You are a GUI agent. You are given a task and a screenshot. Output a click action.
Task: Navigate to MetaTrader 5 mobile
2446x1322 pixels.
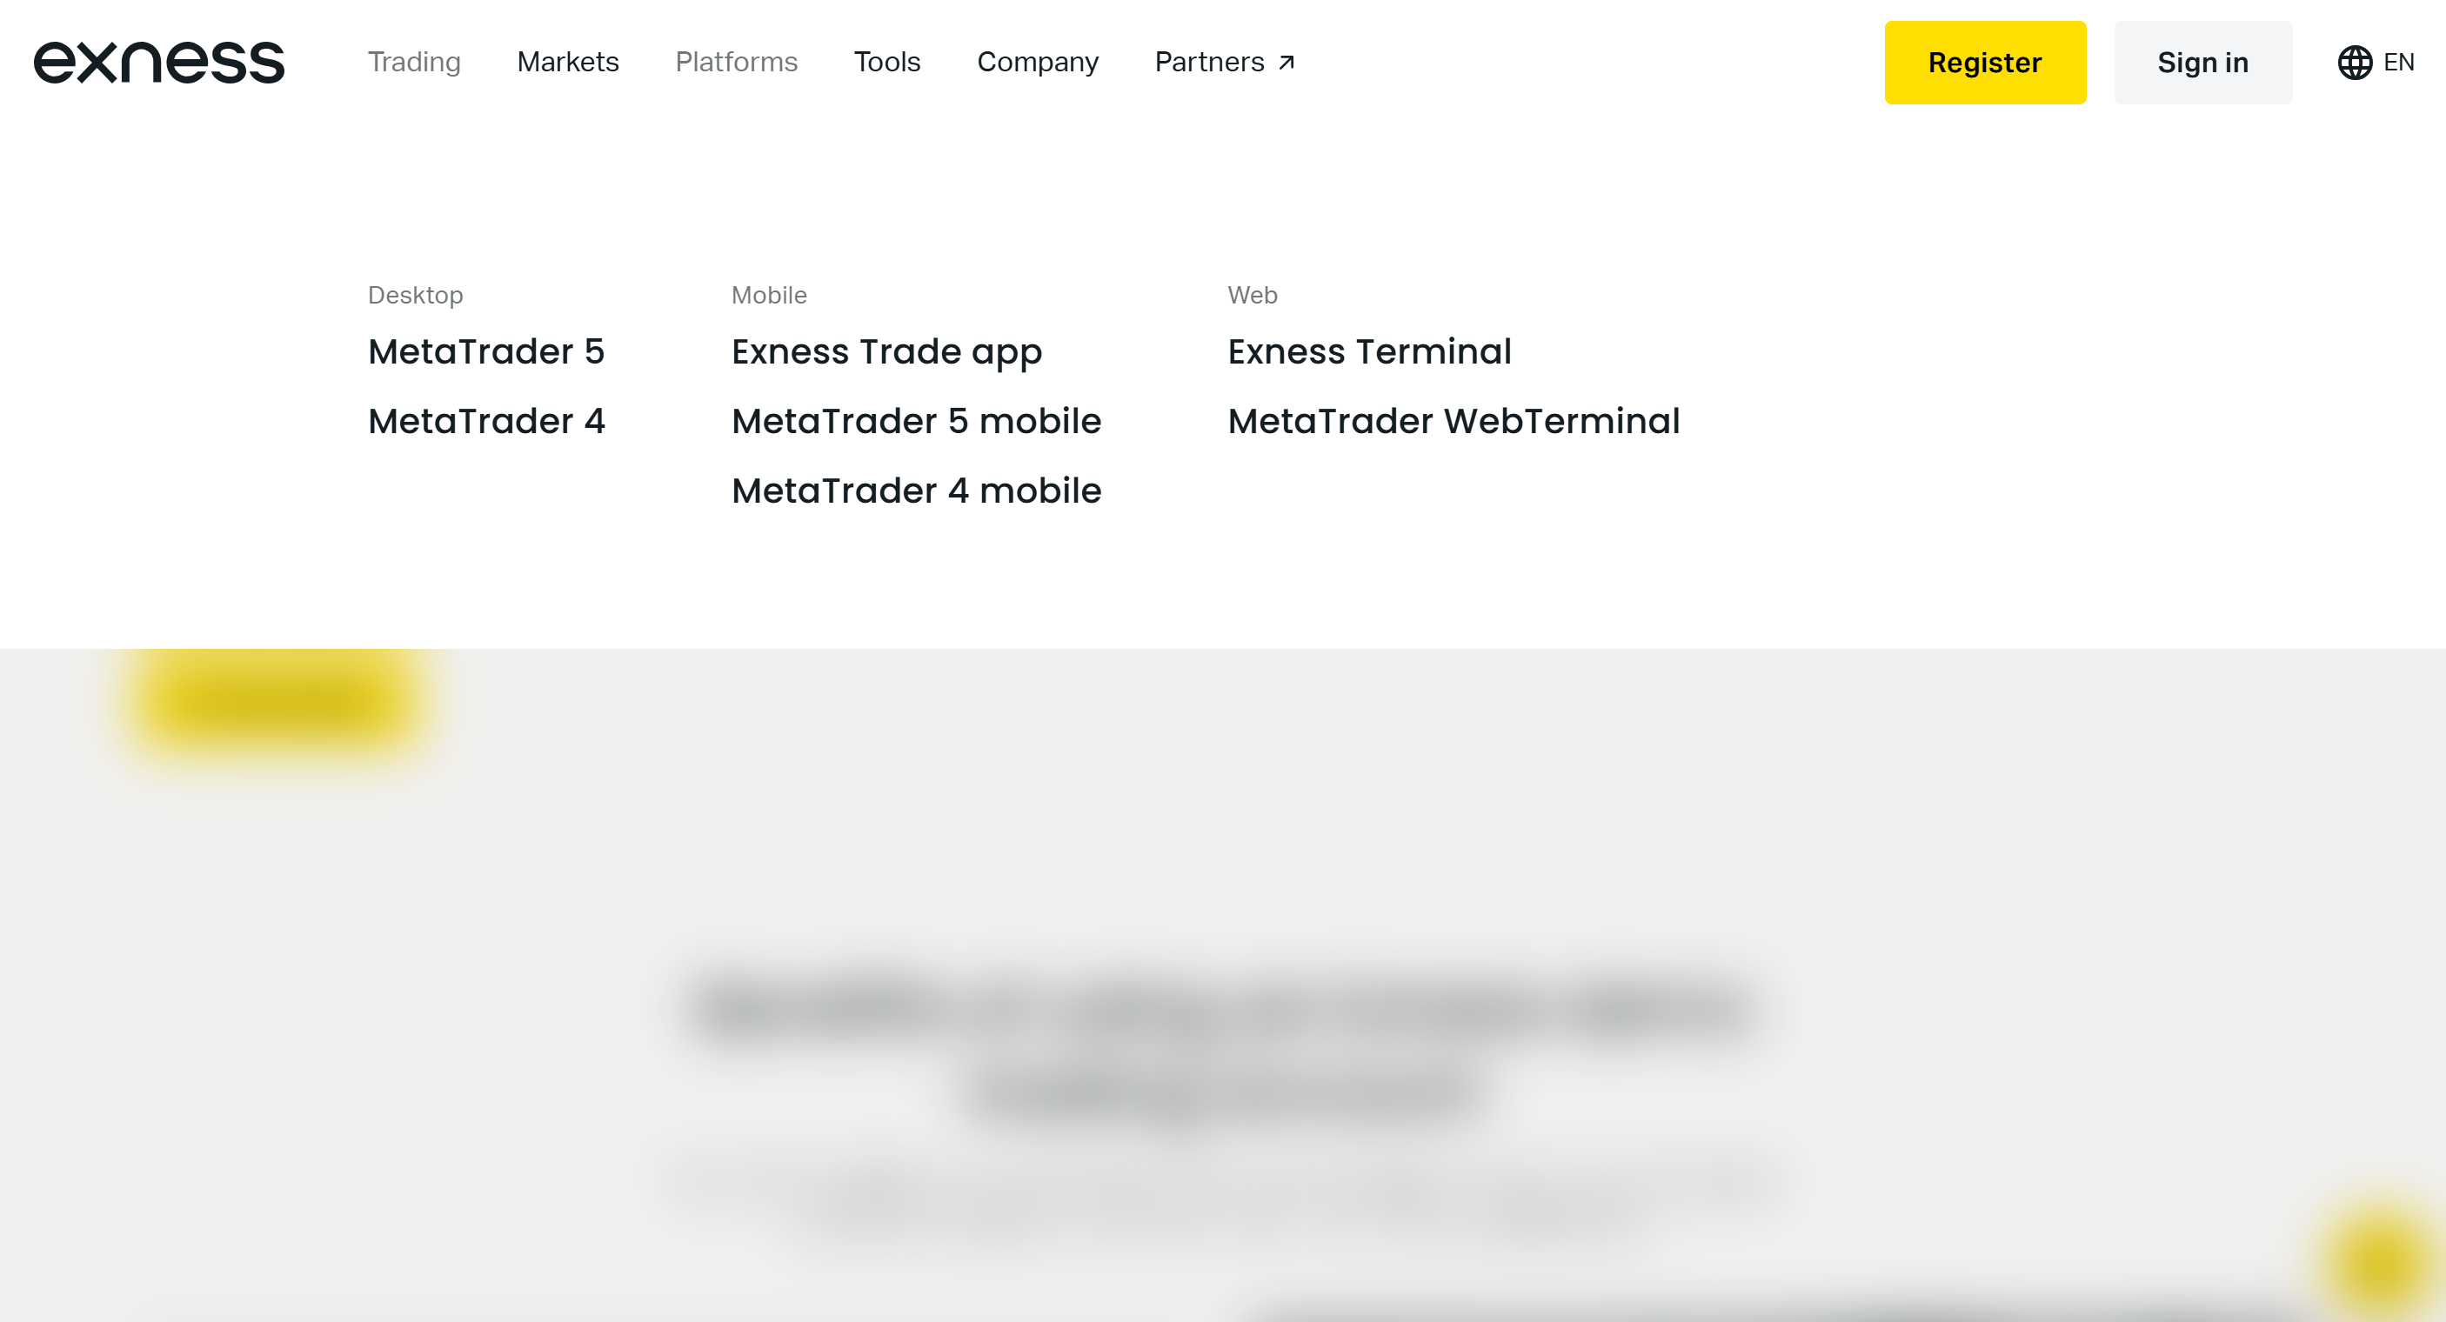[916, 420]
